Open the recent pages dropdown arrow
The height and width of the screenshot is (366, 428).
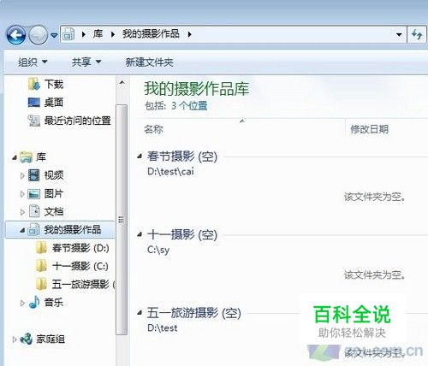tap(54, 35)
